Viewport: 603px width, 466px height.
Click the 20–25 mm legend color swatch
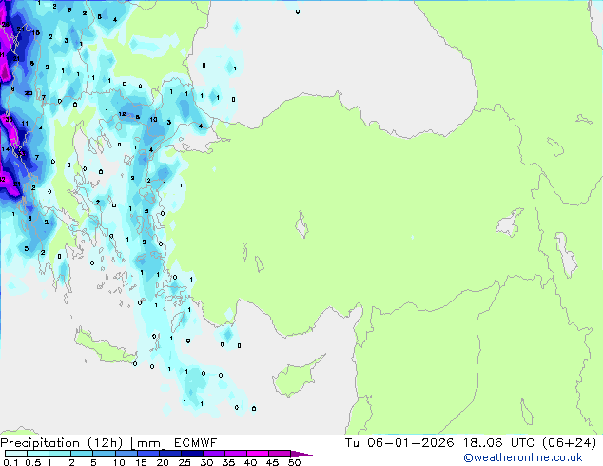click(x=170, y=454)
